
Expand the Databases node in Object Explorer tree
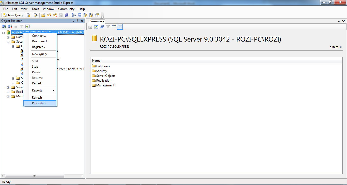(x=8, y=37)
